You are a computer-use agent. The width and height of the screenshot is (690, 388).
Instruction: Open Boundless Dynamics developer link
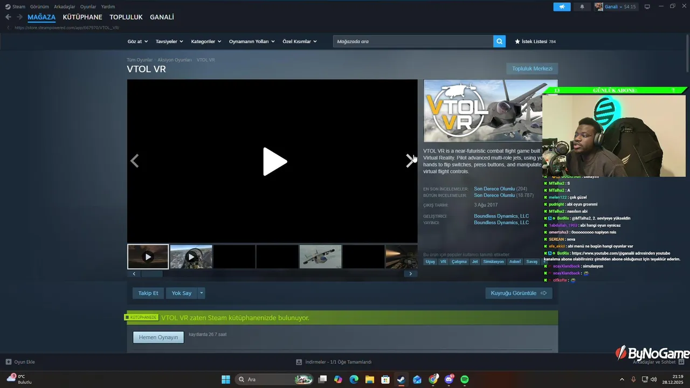[501, 216]
